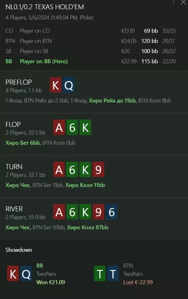188x299 pixels.
Task: Select the green K card on the flop
Action: click(x=85, y=127)
